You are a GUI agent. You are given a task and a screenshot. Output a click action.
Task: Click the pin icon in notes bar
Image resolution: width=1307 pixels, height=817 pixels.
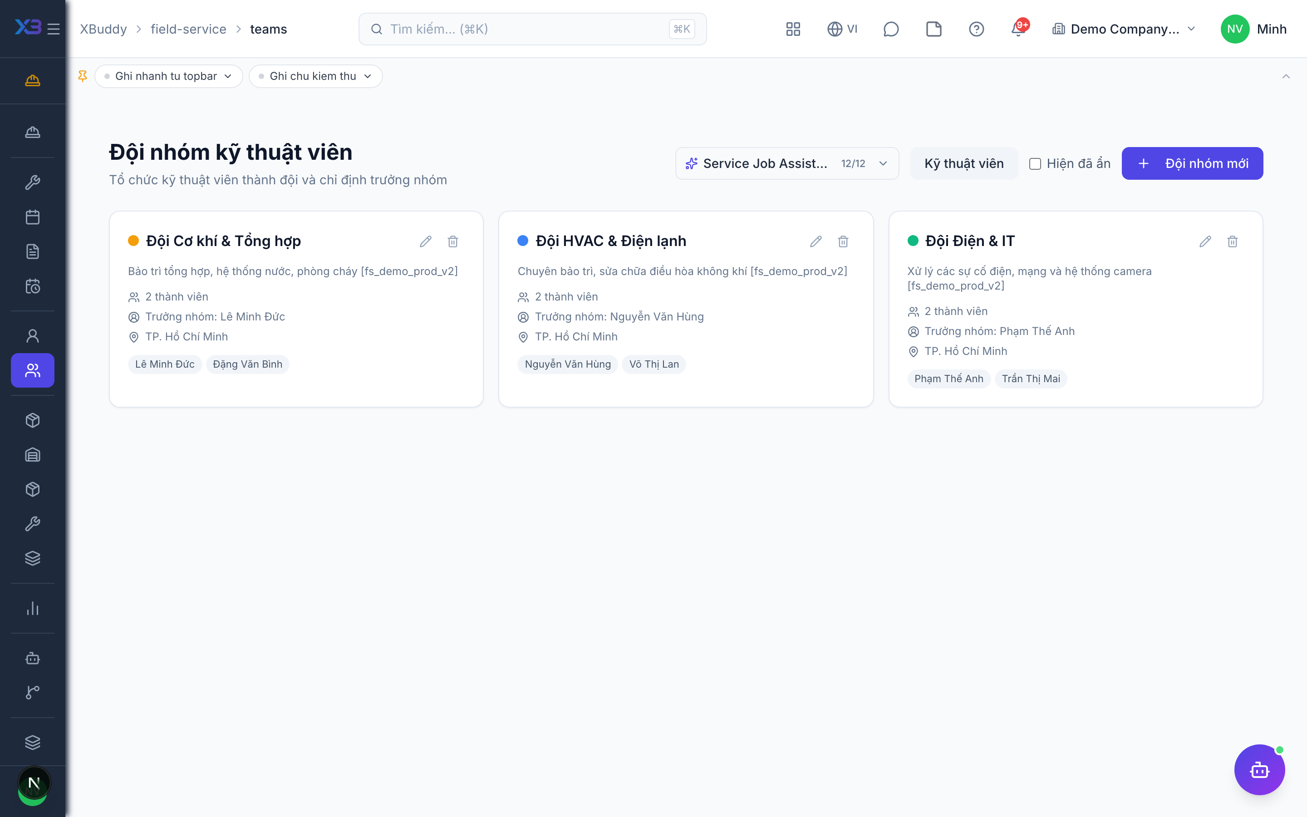pos(83,76)
